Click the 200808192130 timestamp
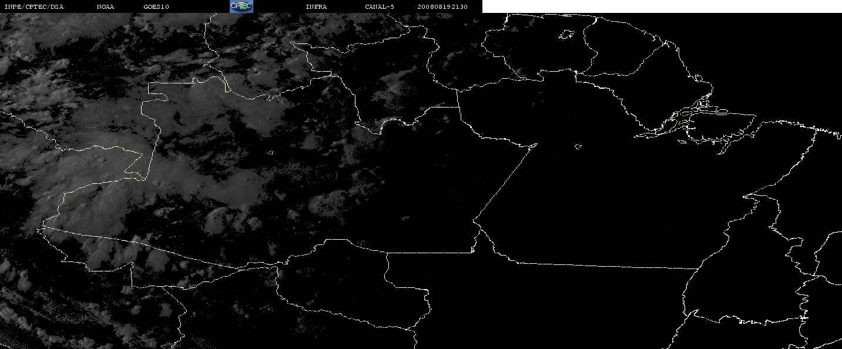Screen dimensions: 842x349 442,7
